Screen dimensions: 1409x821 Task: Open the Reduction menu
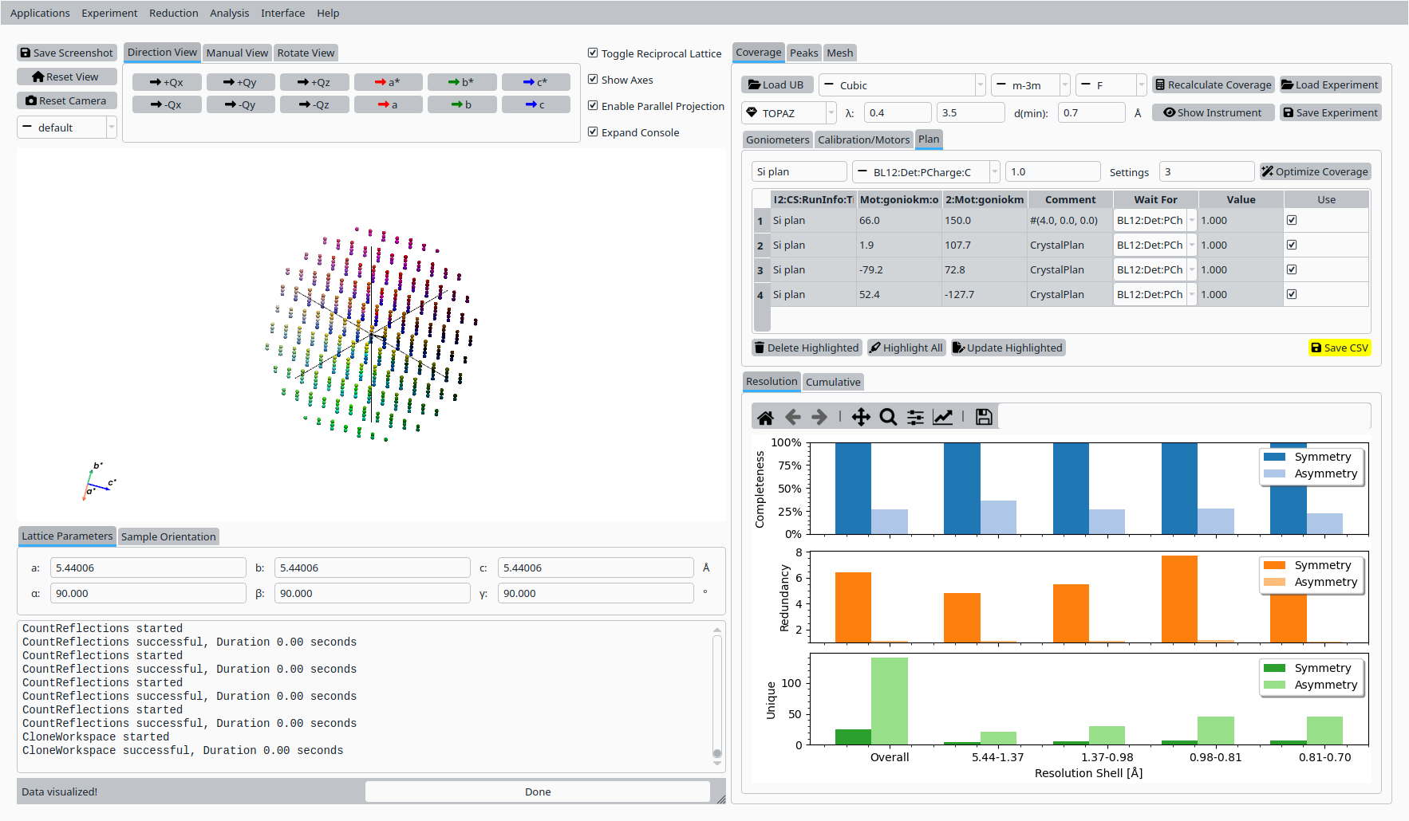click(173, 13)
